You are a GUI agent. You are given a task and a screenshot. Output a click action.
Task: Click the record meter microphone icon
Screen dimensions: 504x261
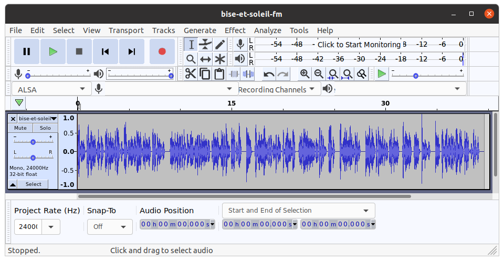[240, 44]
